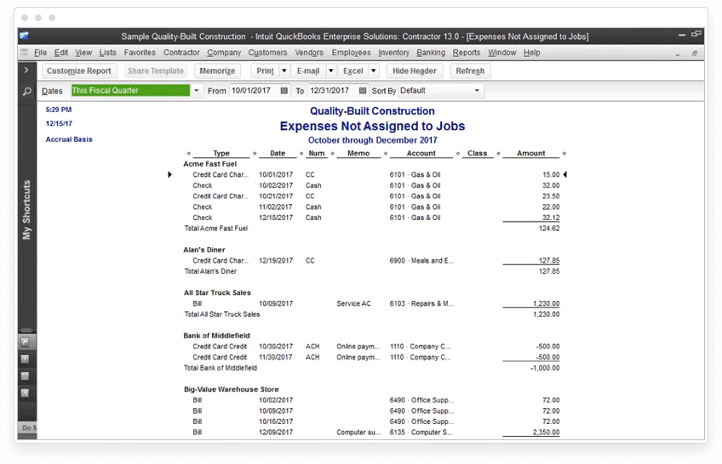This screenshot has height=464, width=722.
Task: Open the From date calendar picker
Action: [x=284, y=90]
